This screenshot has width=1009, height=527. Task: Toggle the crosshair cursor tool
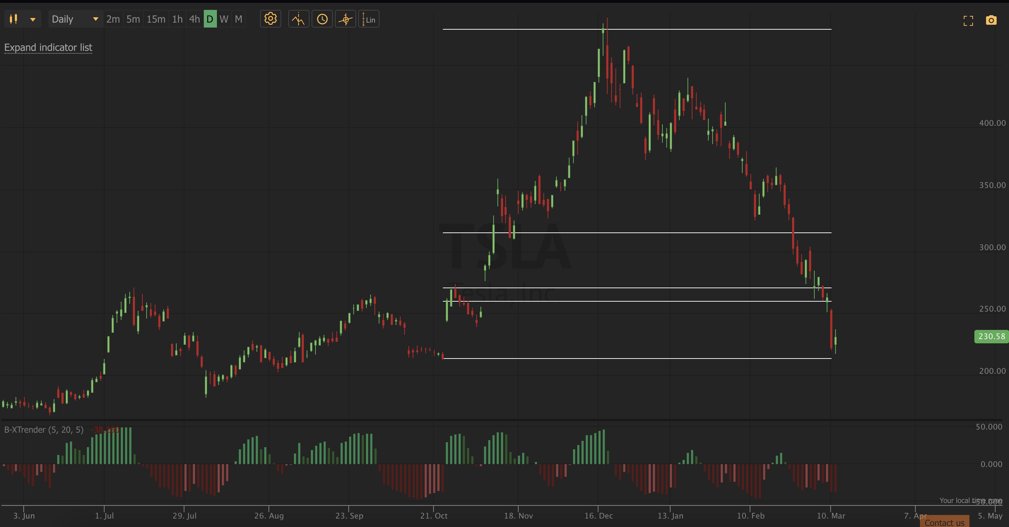[x=346, y=19]
